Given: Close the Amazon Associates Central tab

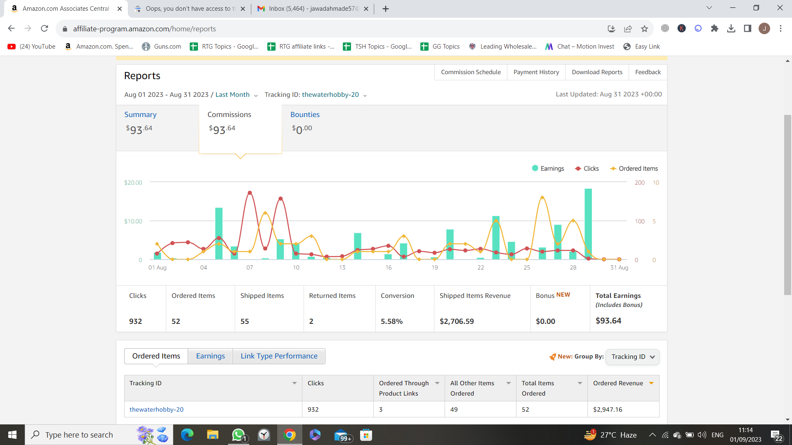Looking at the screenshot, I should [120, 9].
